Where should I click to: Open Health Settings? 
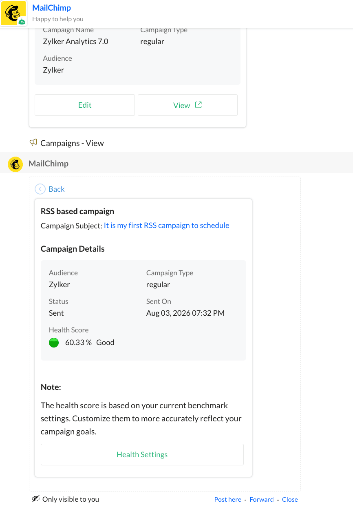coord(142,454)
